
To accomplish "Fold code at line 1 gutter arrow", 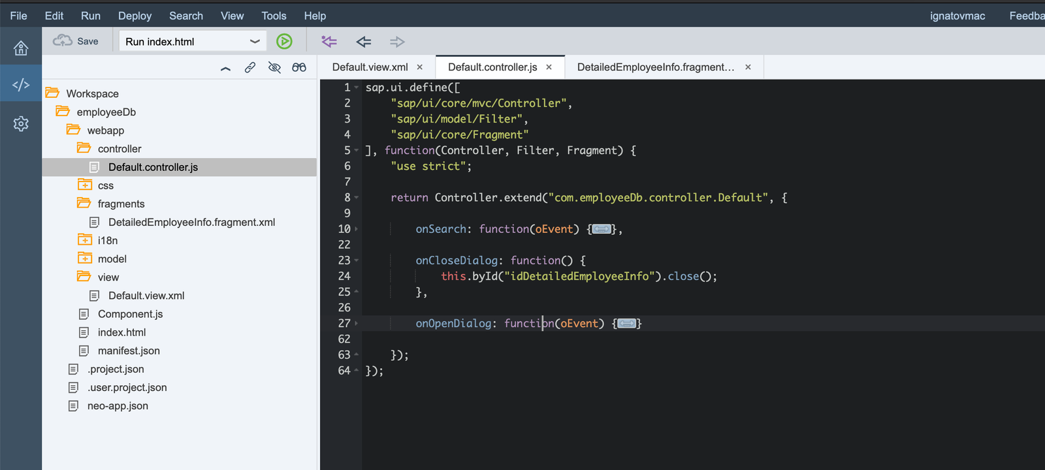I will pos(357,87).
